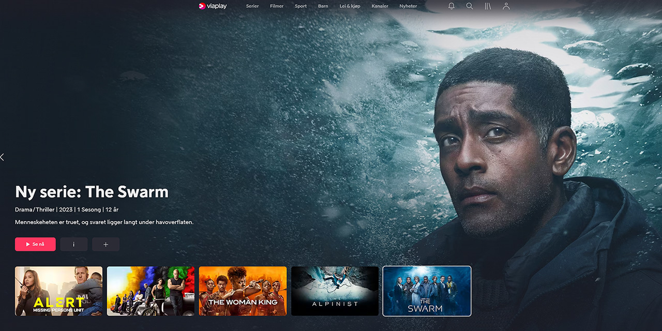Show info for The Swarm

[x=74, y=244]
